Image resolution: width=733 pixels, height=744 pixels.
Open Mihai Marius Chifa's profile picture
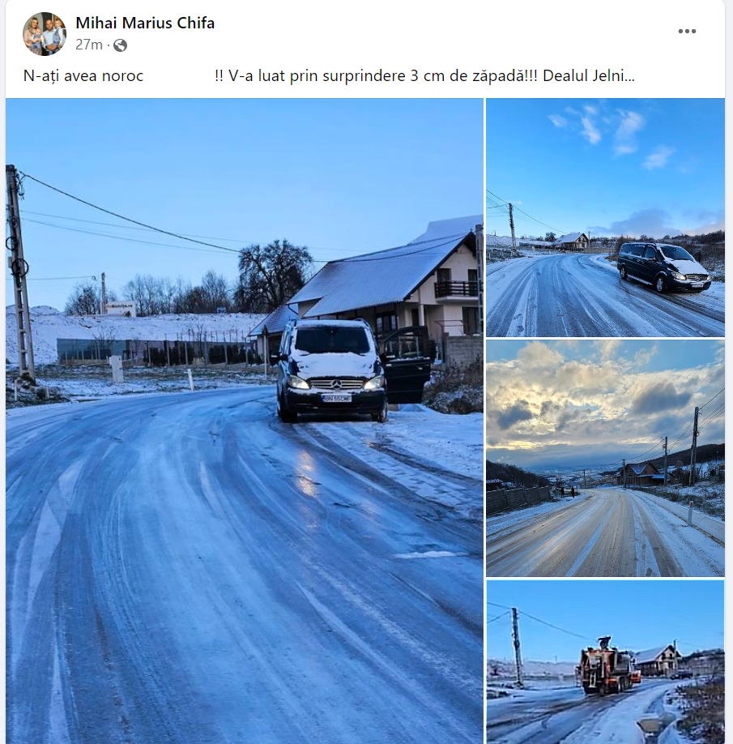pyautogui.click(x=45, y=34)
